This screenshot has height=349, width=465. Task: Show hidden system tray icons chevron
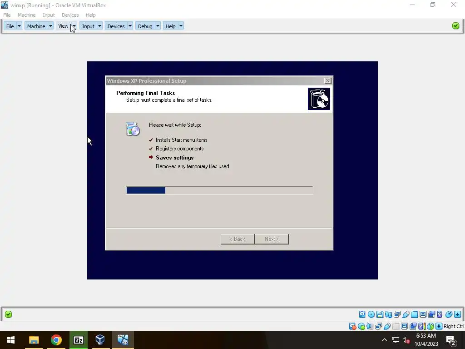point(384,340)
